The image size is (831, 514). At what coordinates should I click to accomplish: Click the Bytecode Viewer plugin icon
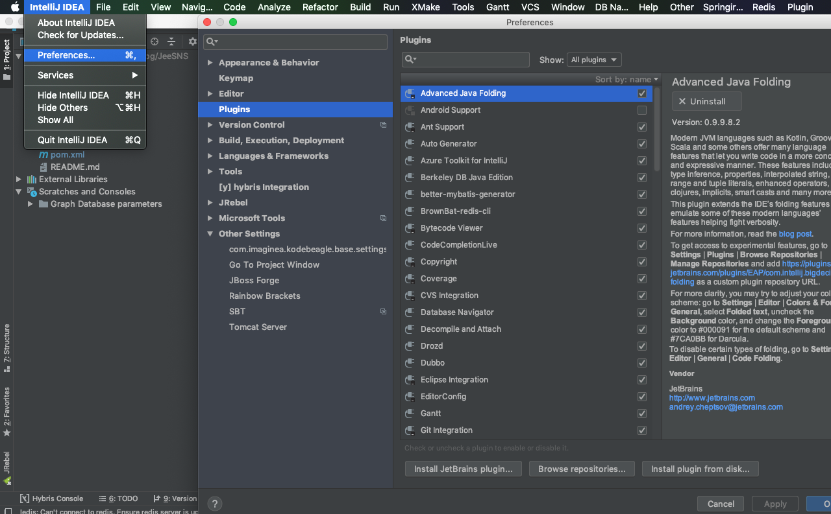click(x=410, y=228)
